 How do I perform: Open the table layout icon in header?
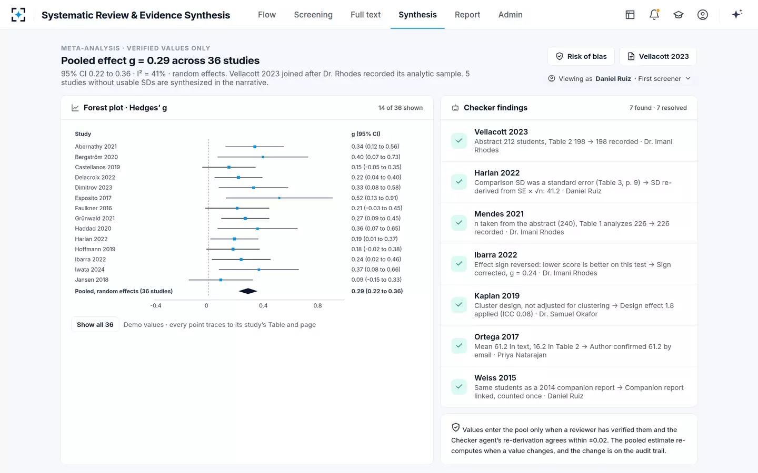coord(630,15)
